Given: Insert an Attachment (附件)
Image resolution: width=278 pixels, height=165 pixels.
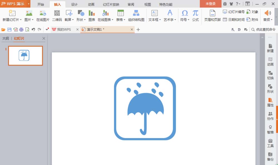Looking at the screenshot, I should click(252, 19).
